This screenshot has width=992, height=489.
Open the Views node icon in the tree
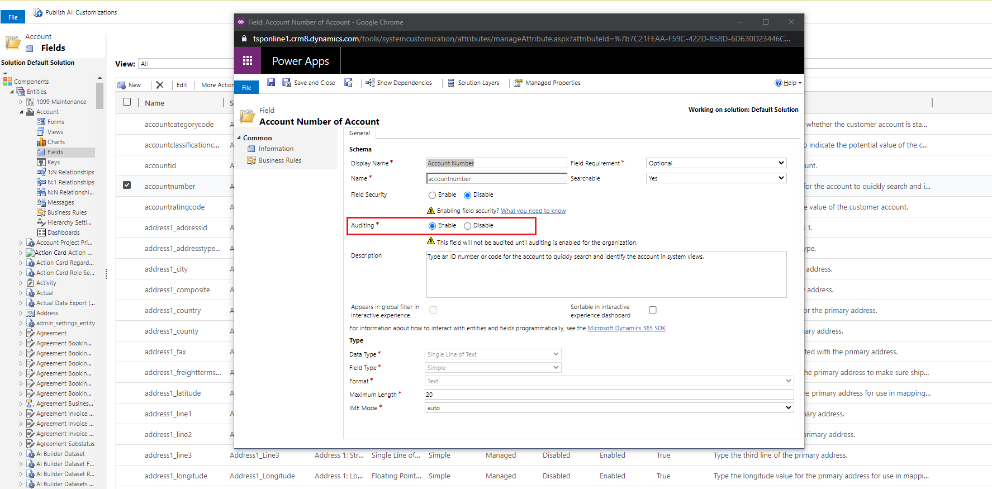[41, 132]
